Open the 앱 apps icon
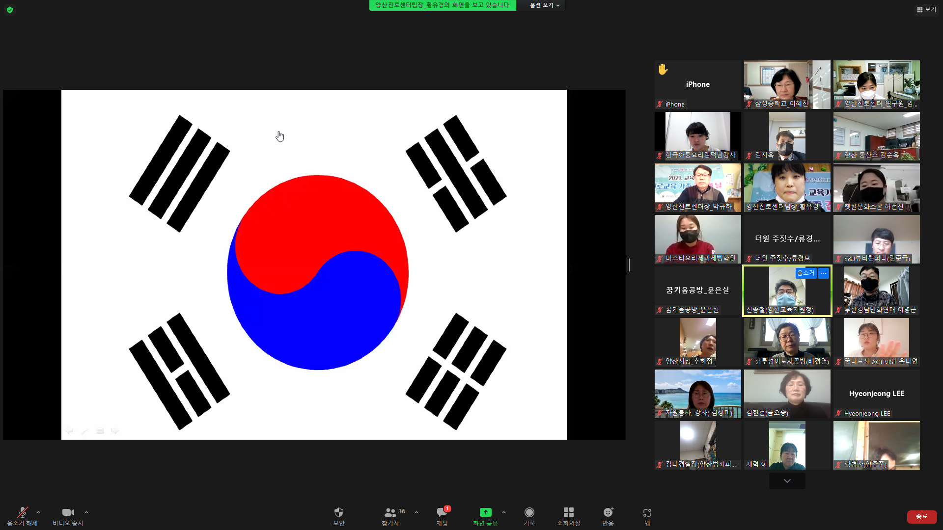943x530 pixels. coord(647,516)
